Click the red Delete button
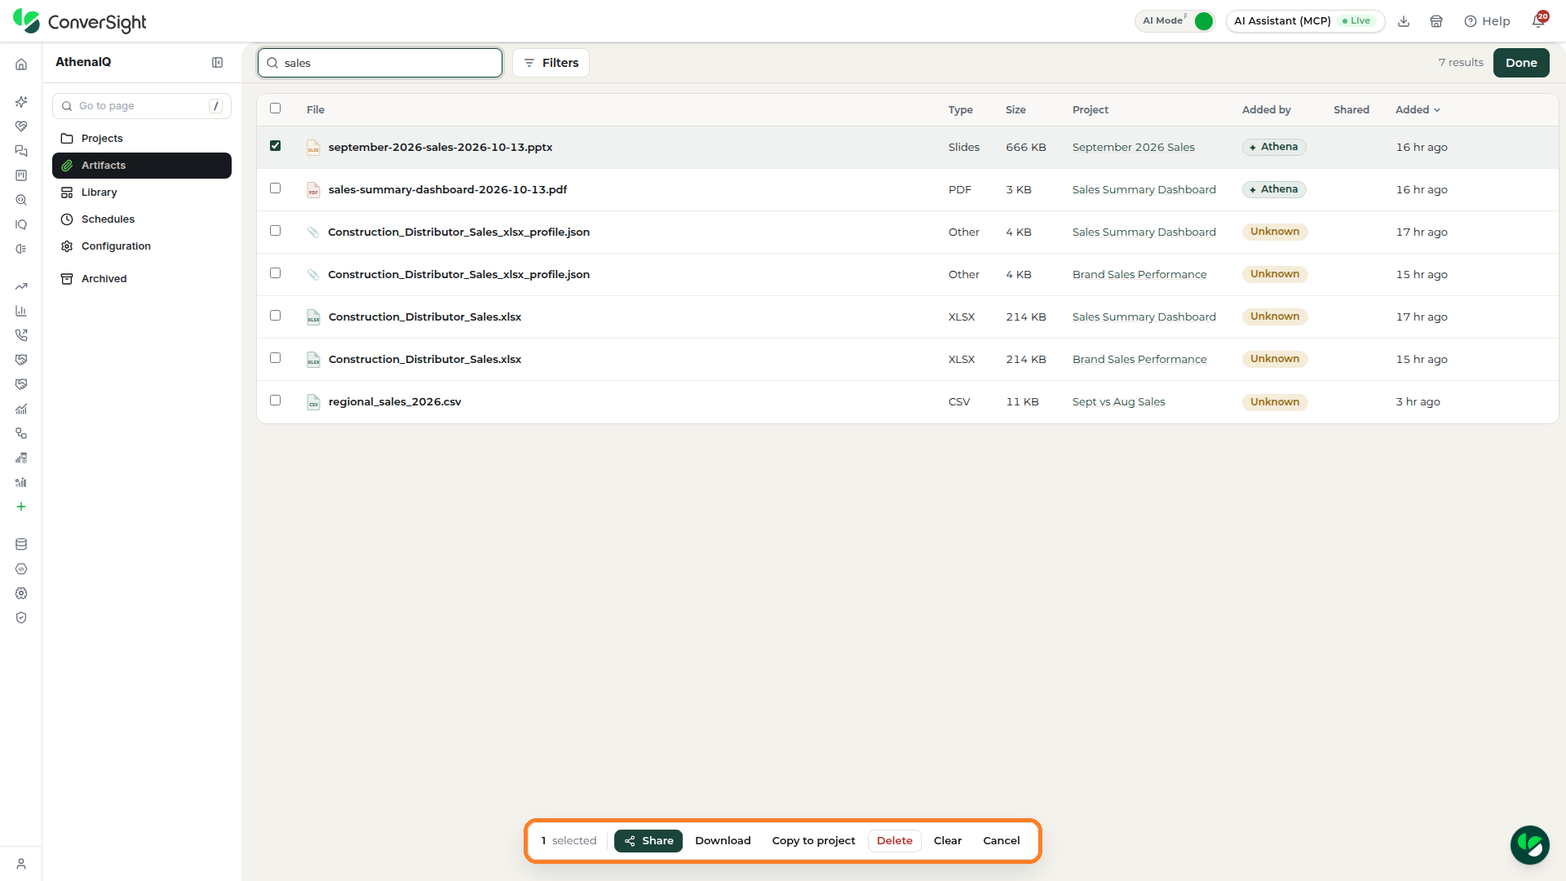Screen dimensions: 1566x881 895,841
